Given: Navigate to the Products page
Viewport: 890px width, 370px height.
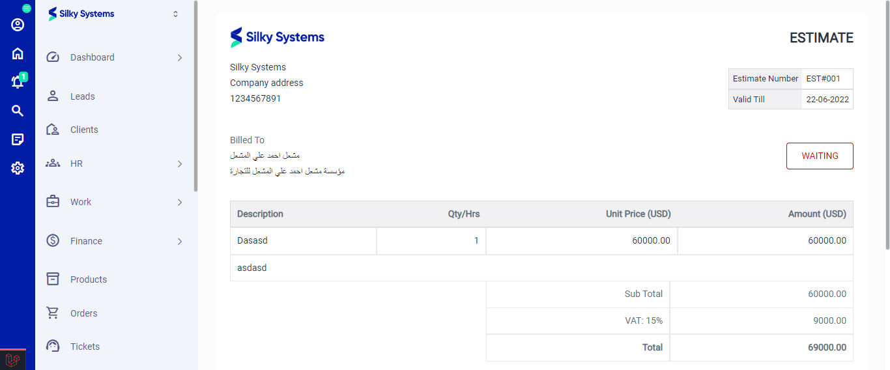Looking at the screenshot, I should (x=89, y=279).
